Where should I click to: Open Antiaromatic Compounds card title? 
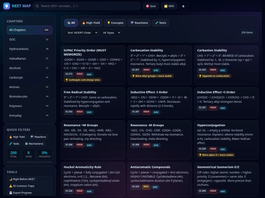click(150, 167)
